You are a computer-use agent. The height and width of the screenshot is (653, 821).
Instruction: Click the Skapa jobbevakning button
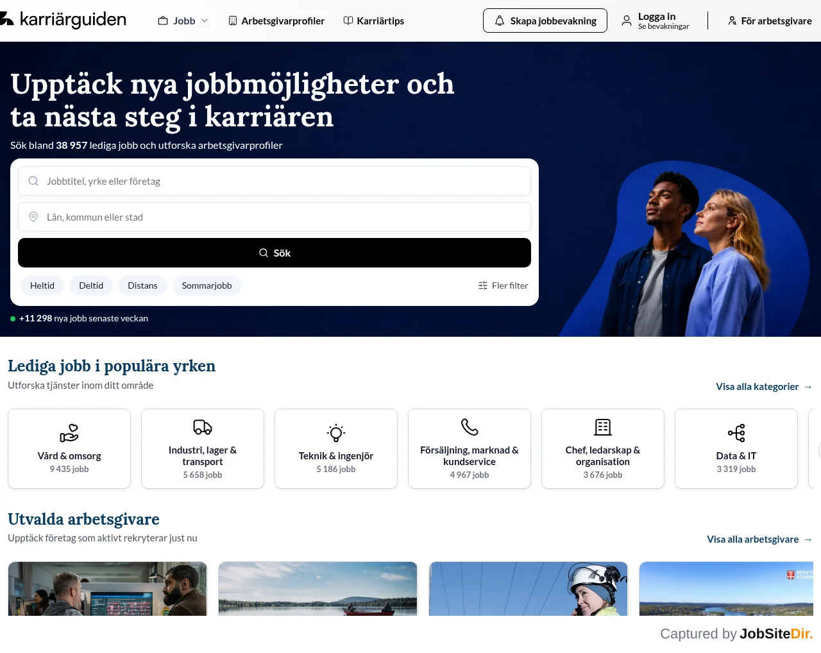coord(545,21)
